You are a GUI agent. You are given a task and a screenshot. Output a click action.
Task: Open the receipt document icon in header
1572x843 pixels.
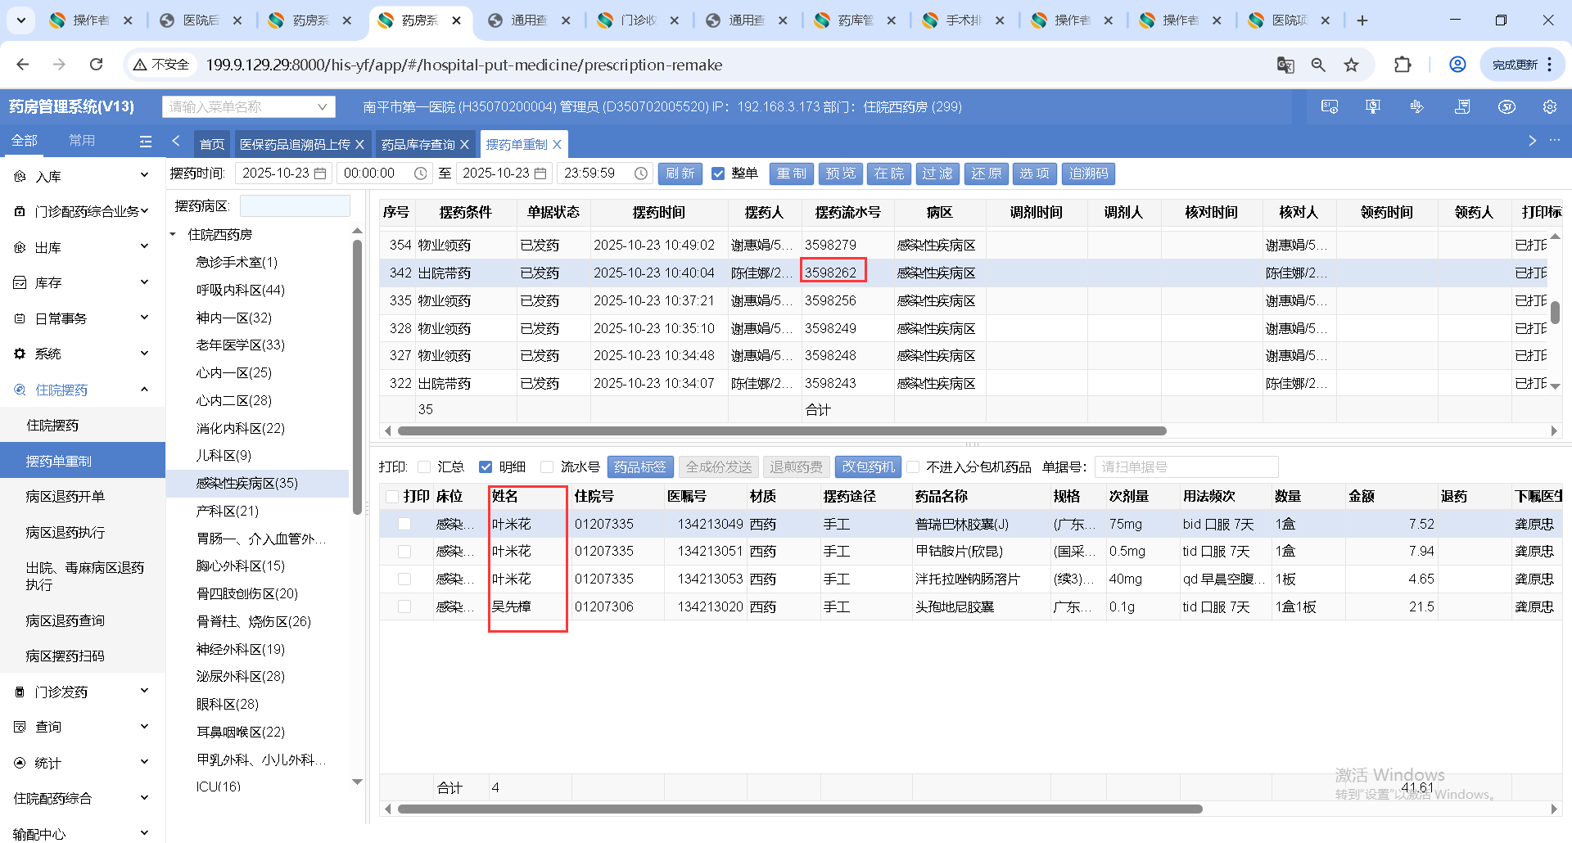click(1462, 107)
